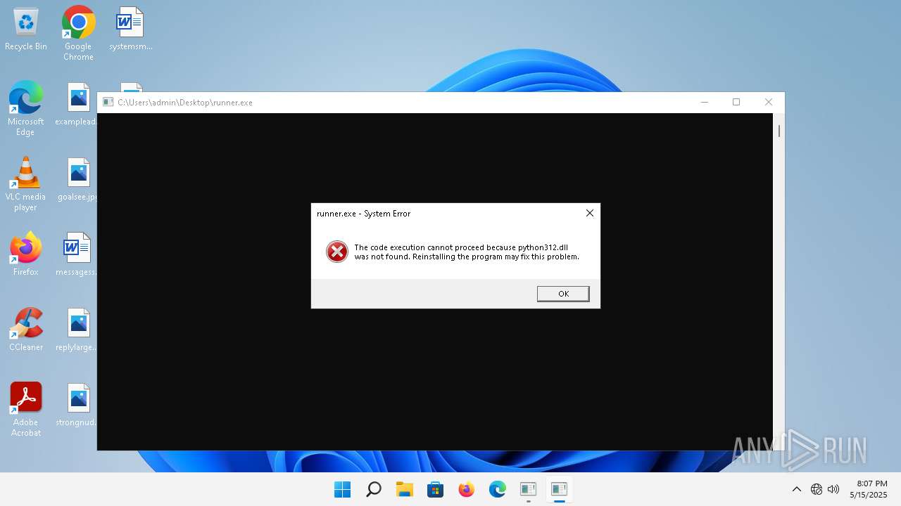Click the C:\Users\admin\Desktop\runner.exe title text

[185, 103]
